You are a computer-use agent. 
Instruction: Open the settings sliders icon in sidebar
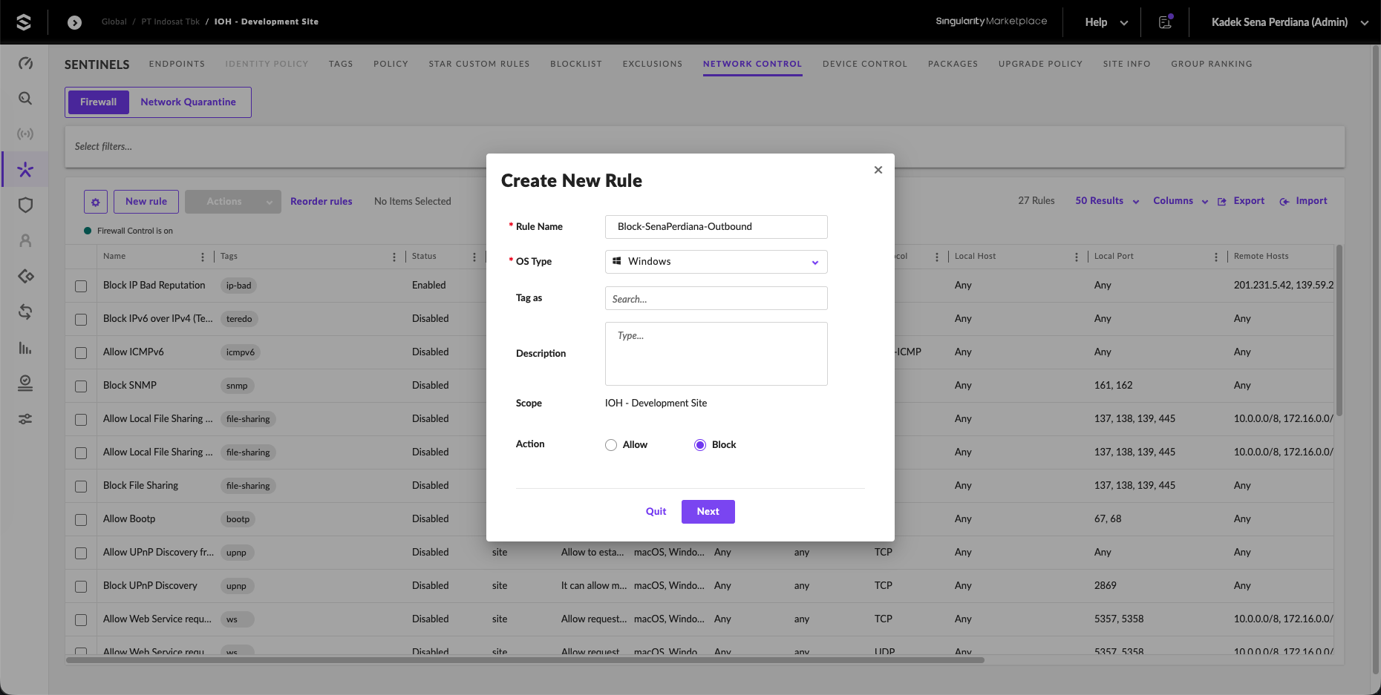25,419
